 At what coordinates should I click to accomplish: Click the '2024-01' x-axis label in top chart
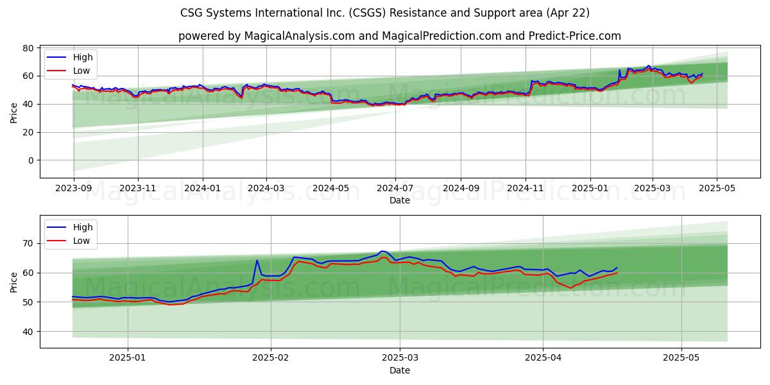point(203,189)
